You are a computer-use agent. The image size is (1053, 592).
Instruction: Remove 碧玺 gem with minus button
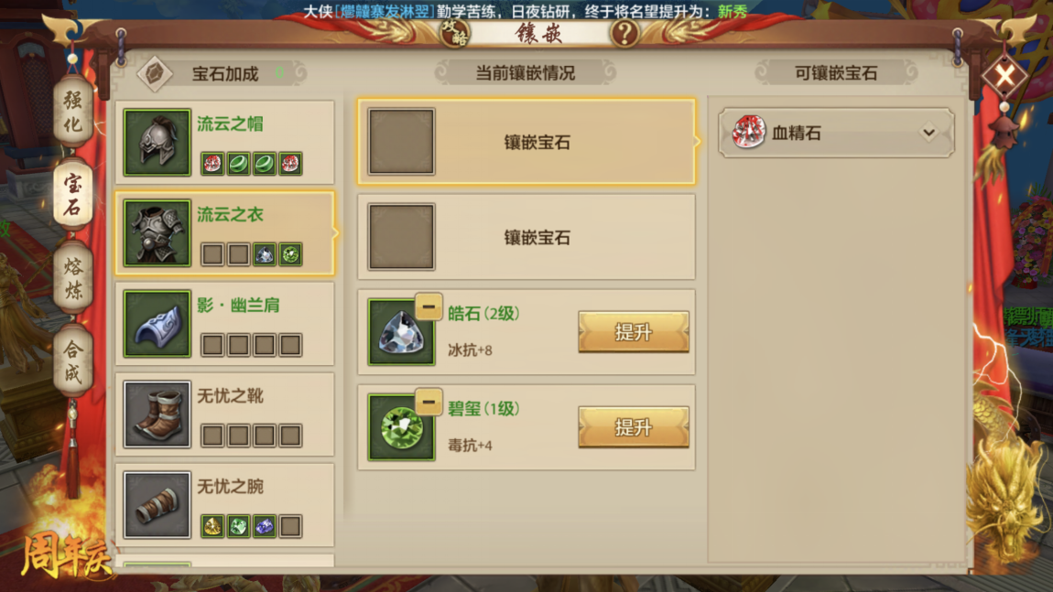click(x=429, y=403)
